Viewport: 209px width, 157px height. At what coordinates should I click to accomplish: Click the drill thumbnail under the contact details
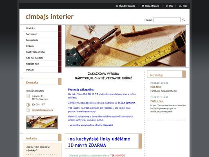[x=42, y=122]
